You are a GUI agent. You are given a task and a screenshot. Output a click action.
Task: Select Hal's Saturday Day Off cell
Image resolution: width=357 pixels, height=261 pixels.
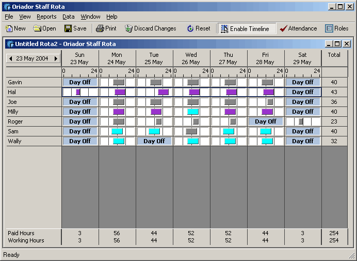[x=303, y=92]
